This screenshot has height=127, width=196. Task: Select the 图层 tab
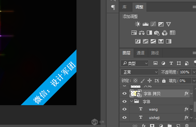click(126, 53)
